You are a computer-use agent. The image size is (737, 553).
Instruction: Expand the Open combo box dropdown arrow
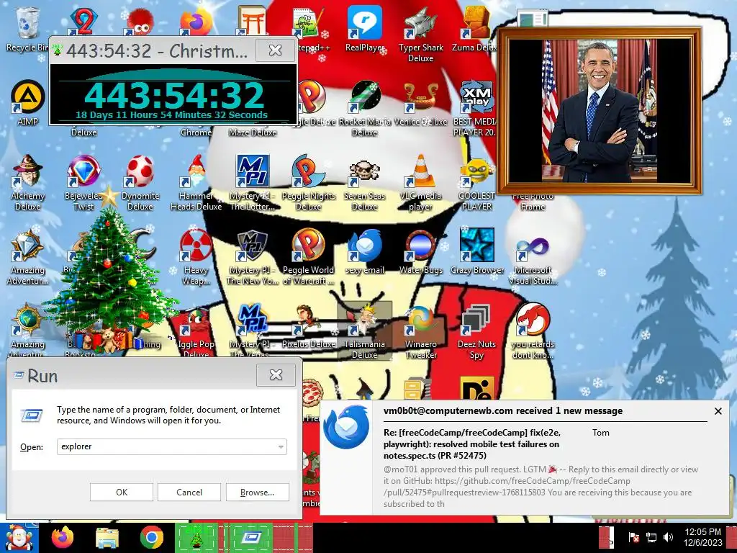[x=281, y=446]
